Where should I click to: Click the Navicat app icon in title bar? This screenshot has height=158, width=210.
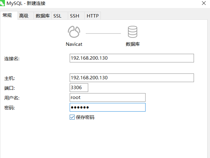tap(2, 3)
